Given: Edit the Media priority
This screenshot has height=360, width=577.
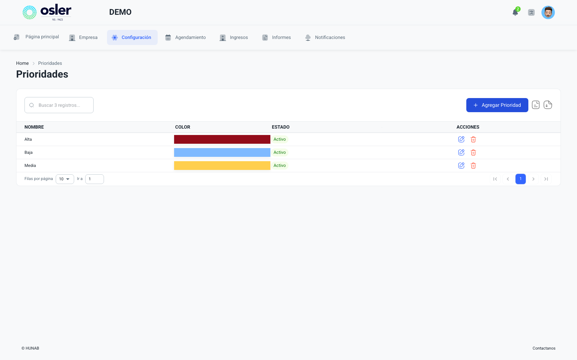Looking at the screenshot, I should pos(461,166).
